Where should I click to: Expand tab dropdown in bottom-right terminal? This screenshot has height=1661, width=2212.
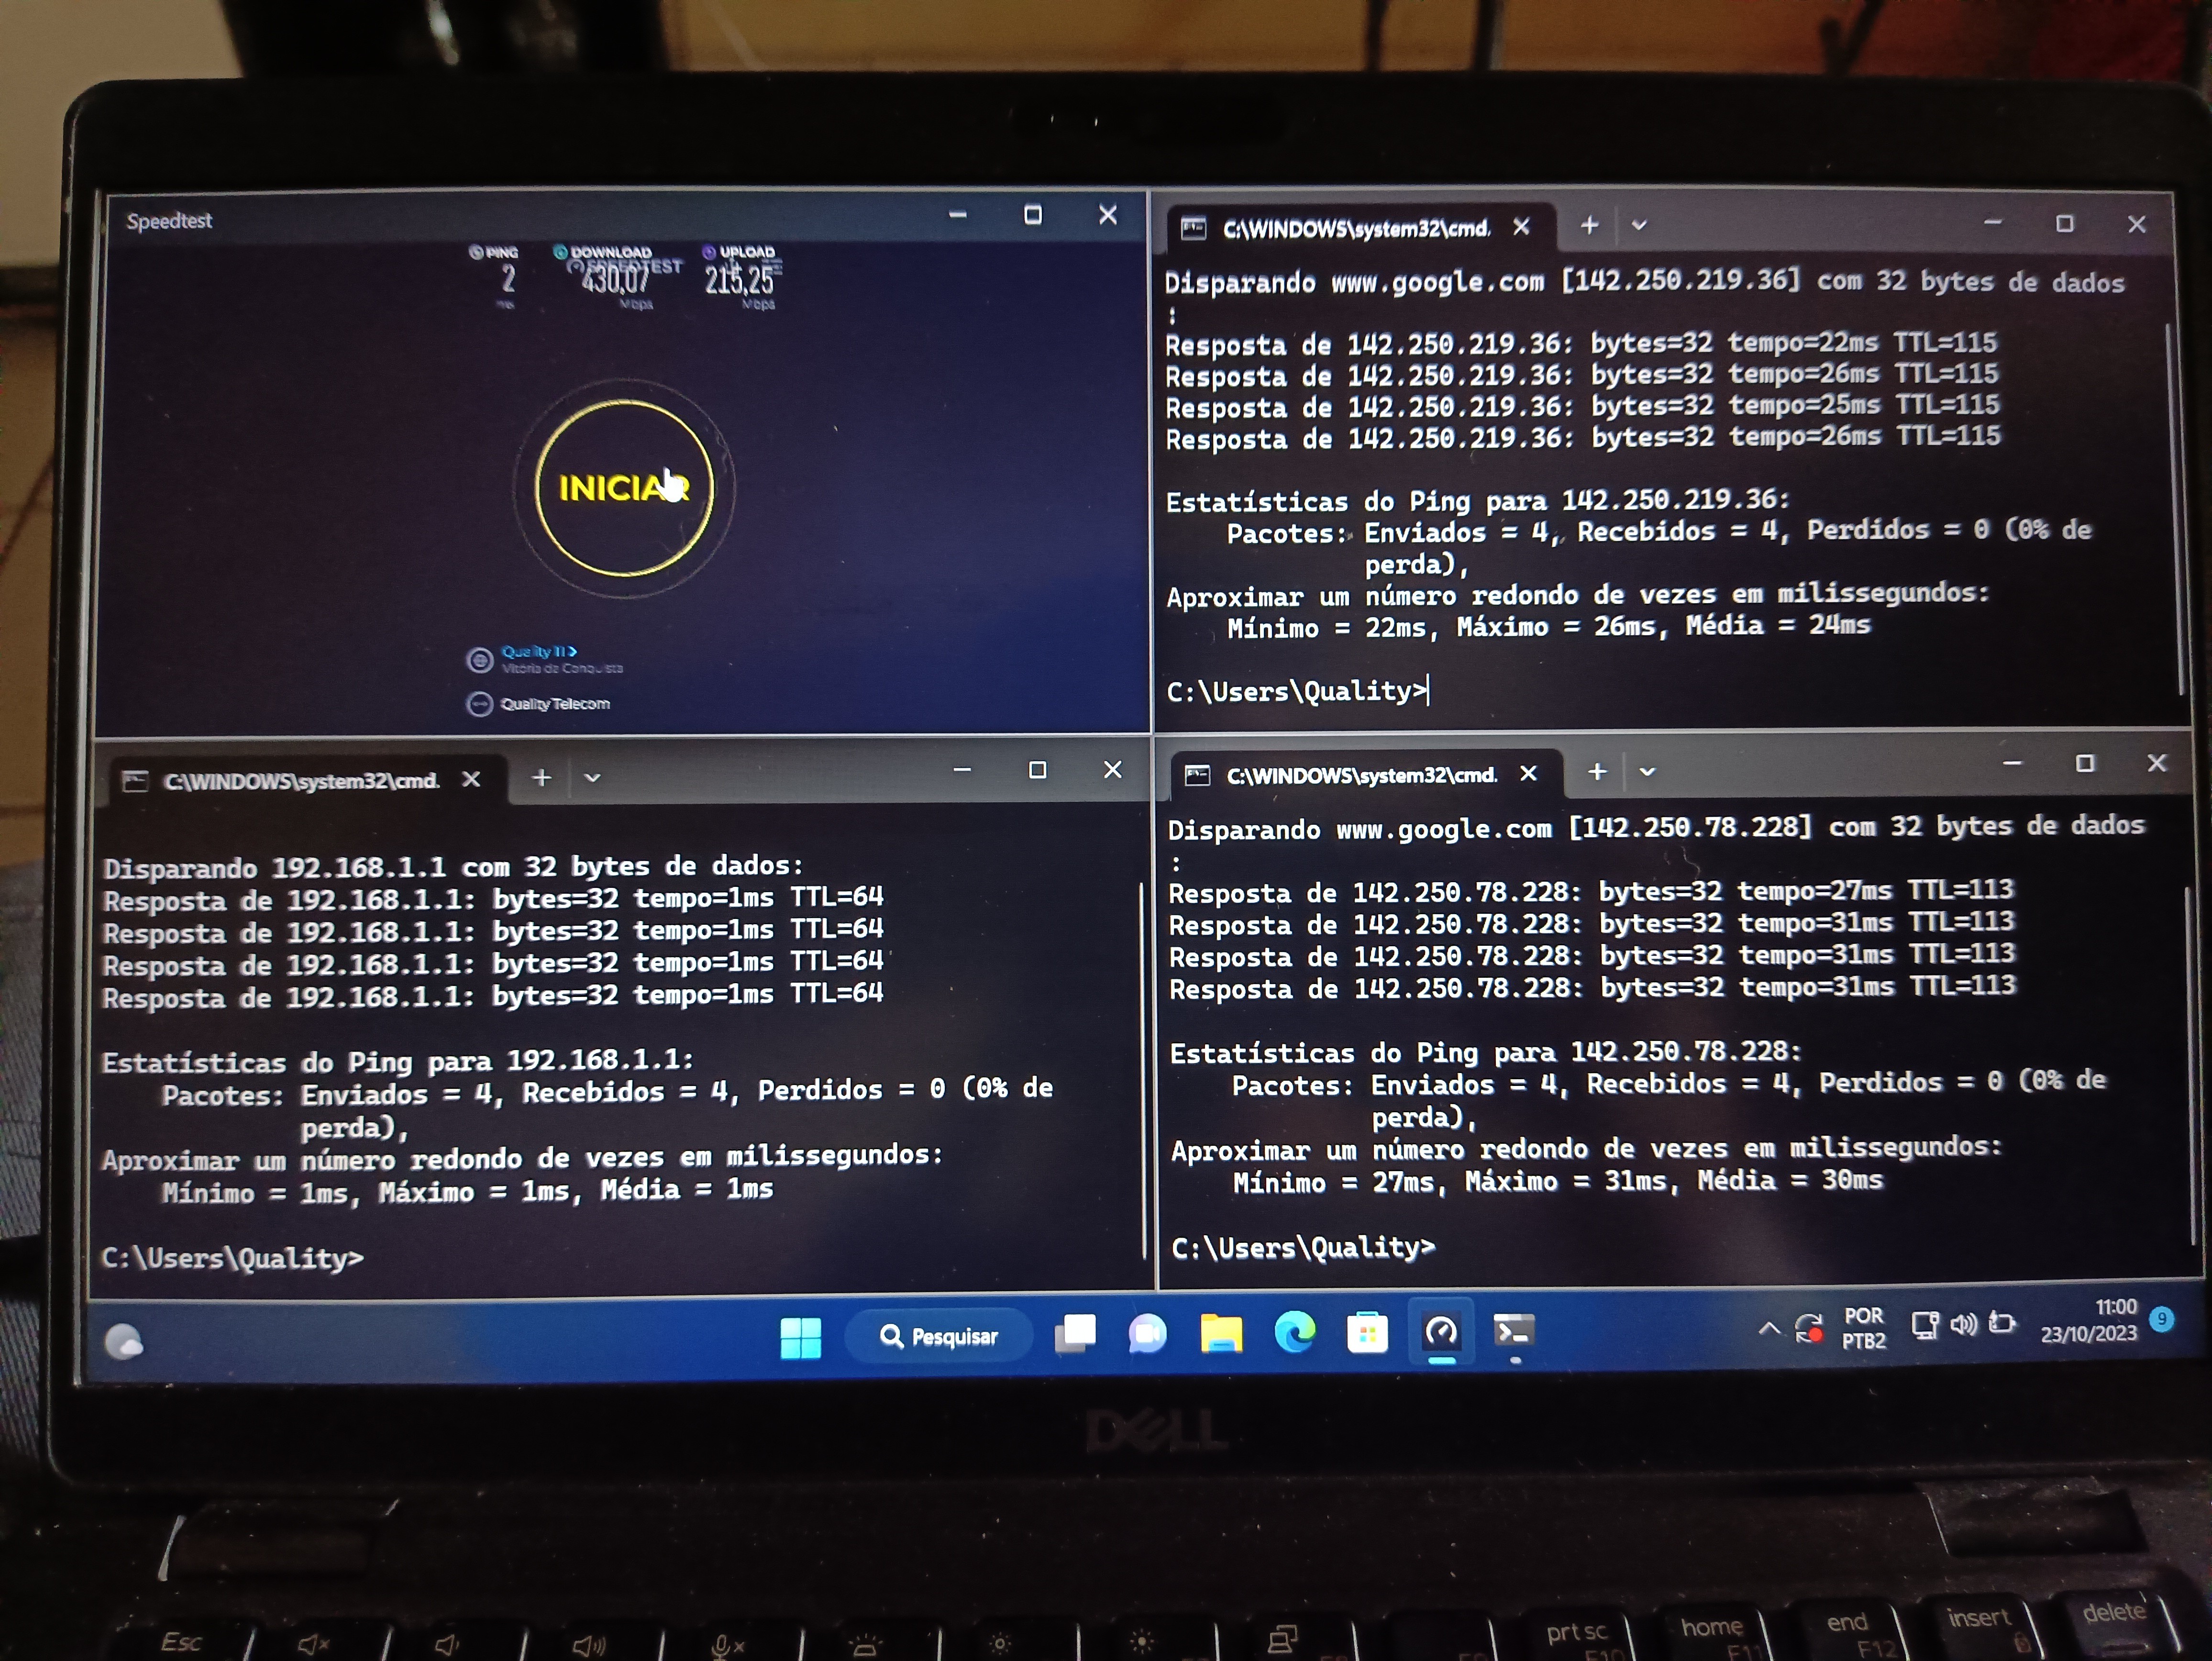(1648, 772)
